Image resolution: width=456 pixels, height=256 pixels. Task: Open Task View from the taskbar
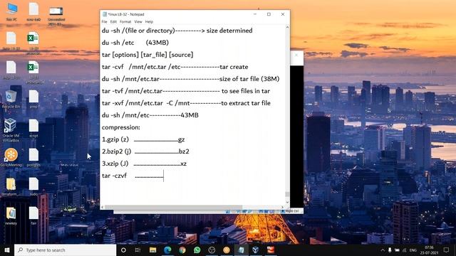pos(138,250)
